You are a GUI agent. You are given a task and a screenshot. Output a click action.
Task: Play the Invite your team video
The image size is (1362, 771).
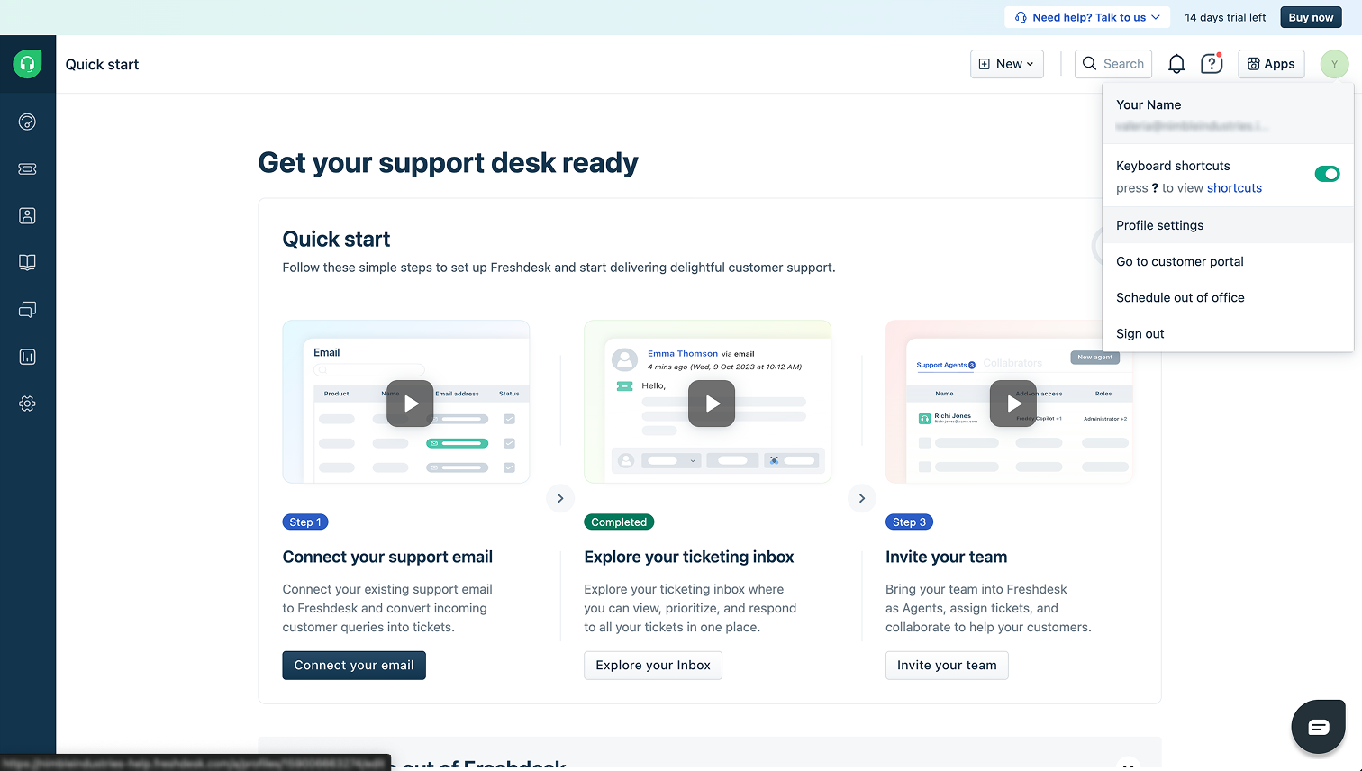click(x=1013, y=404)
